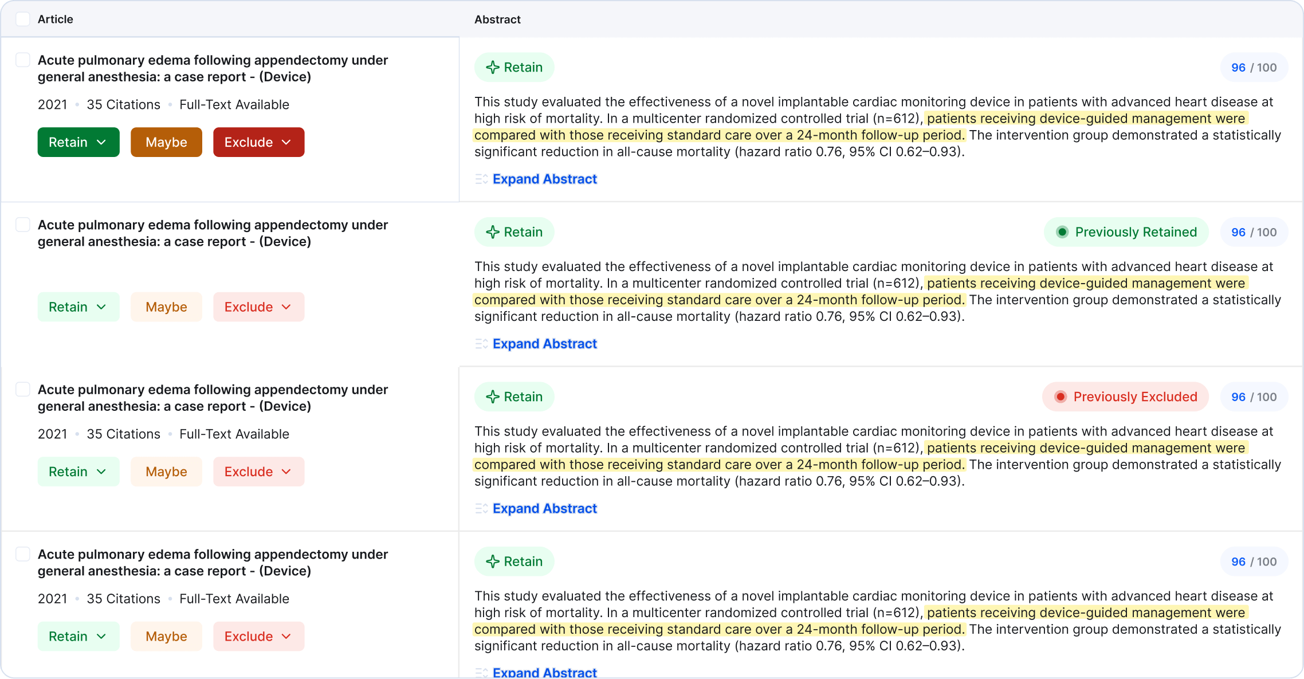Click '2021' in the first article row

coord(52,104)
